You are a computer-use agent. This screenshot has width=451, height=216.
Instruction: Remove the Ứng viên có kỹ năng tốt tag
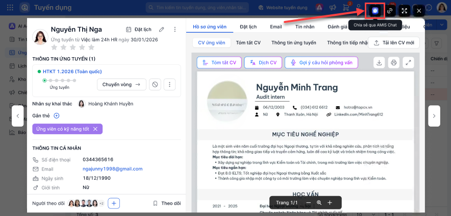pyautogui.click(x=95, y=129)
